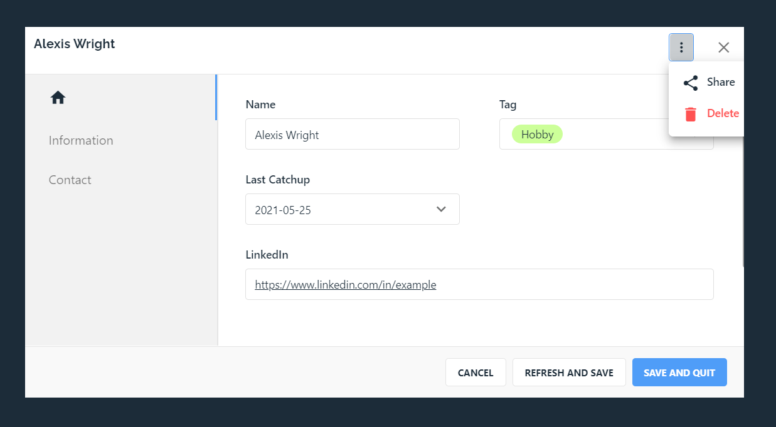Open the 2021-05-25 date dropdown
The image size is (776, 427).
353,209
